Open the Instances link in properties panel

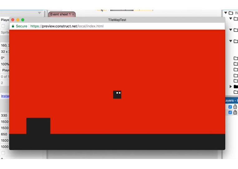click(5, 96)
